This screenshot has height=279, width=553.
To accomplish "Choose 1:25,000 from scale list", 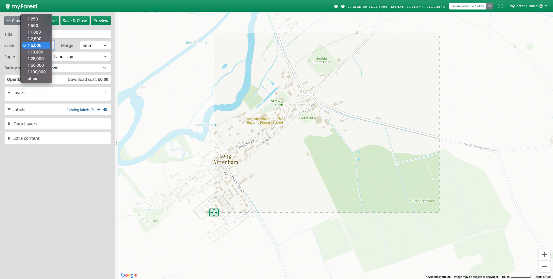I will [36, 59].
